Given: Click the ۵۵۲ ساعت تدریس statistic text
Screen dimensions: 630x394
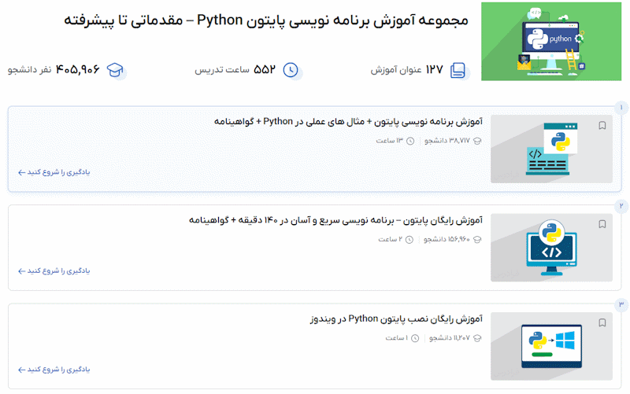Looking at the screenshot, I should 235,70.
